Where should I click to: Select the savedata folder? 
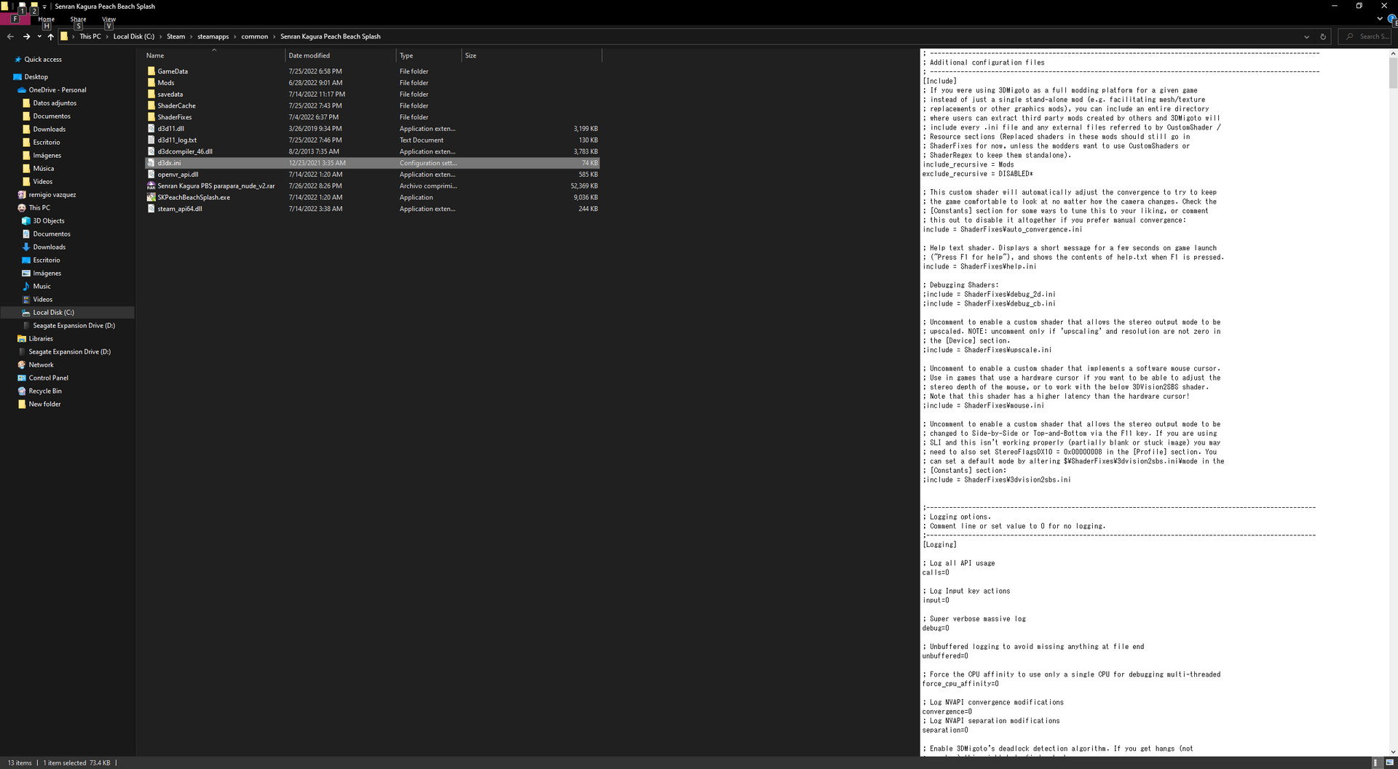click(x=170, y=95)
